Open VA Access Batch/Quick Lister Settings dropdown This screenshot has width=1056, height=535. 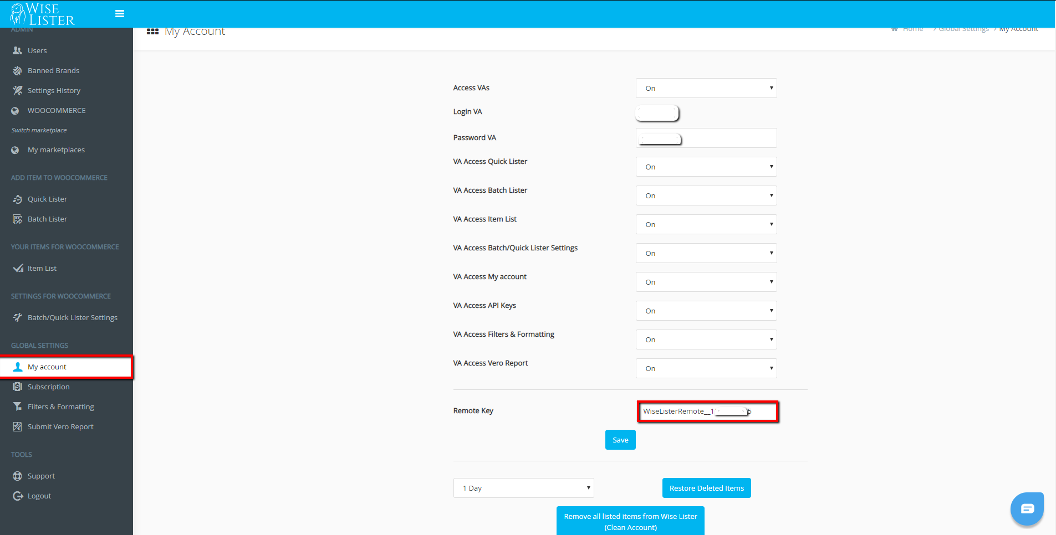click(706, 253)
